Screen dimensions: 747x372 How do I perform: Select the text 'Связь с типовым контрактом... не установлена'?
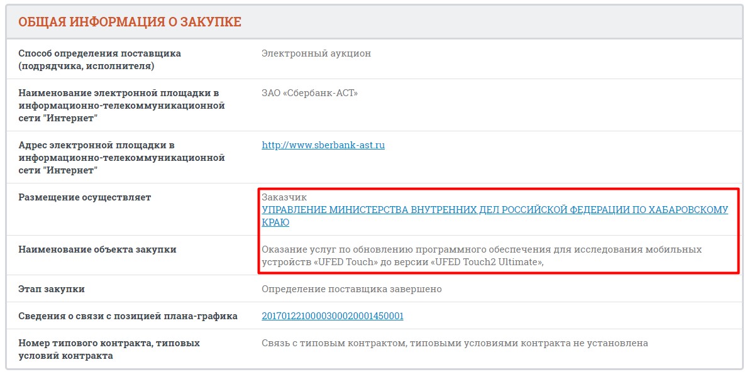tap(455, 343)
